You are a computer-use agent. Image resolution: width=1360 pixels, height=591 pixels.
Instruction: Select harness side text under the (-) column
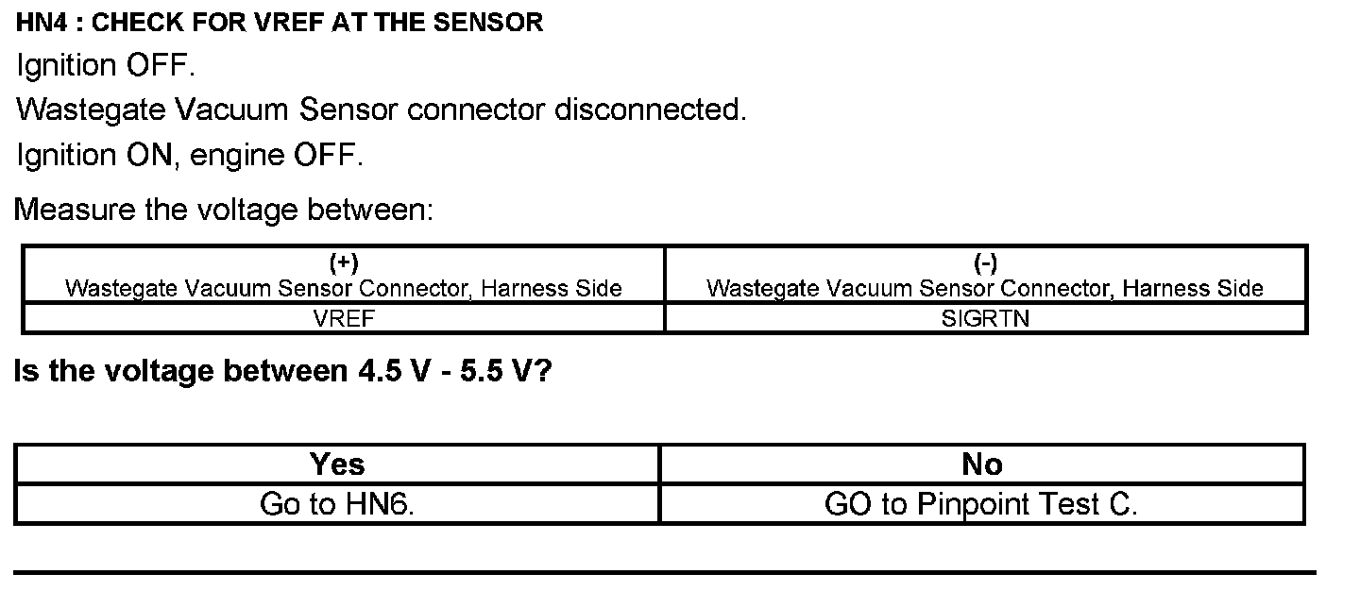coord(985,288)
